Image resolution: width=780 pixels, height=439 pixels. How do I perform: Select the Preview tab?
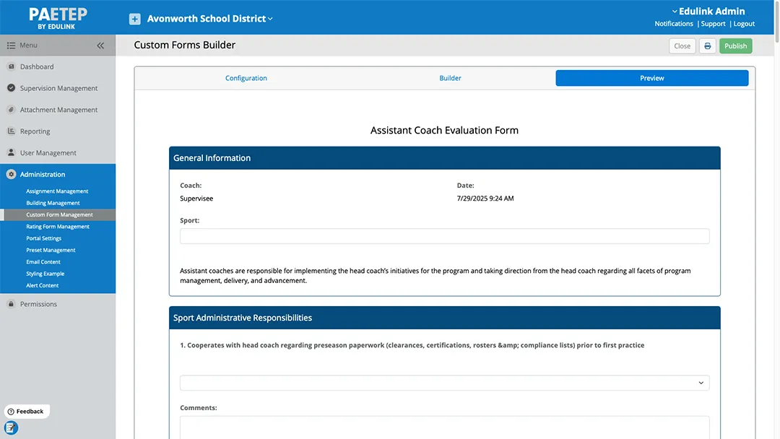tap(651, 78)
